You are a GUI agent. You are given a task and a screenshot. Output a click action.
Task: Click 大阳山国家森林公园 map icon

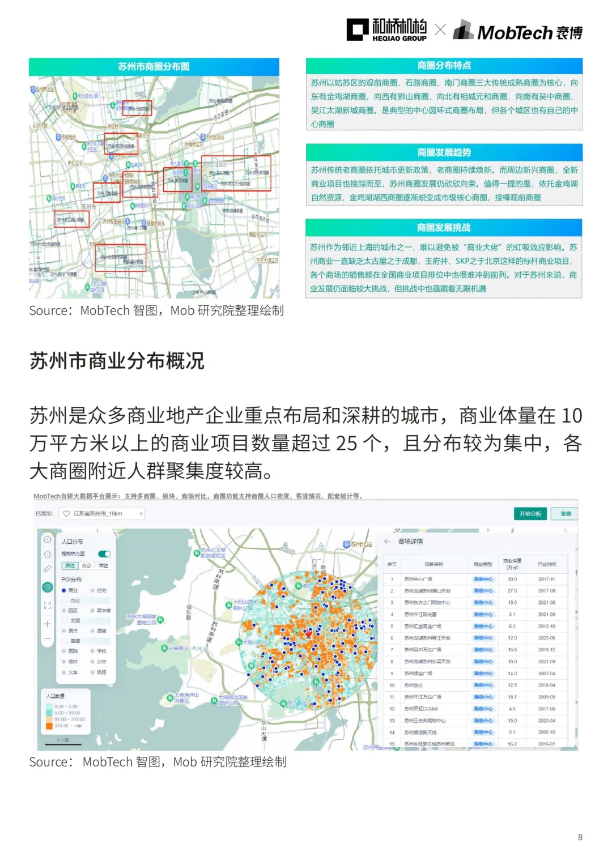pos(229,605)
